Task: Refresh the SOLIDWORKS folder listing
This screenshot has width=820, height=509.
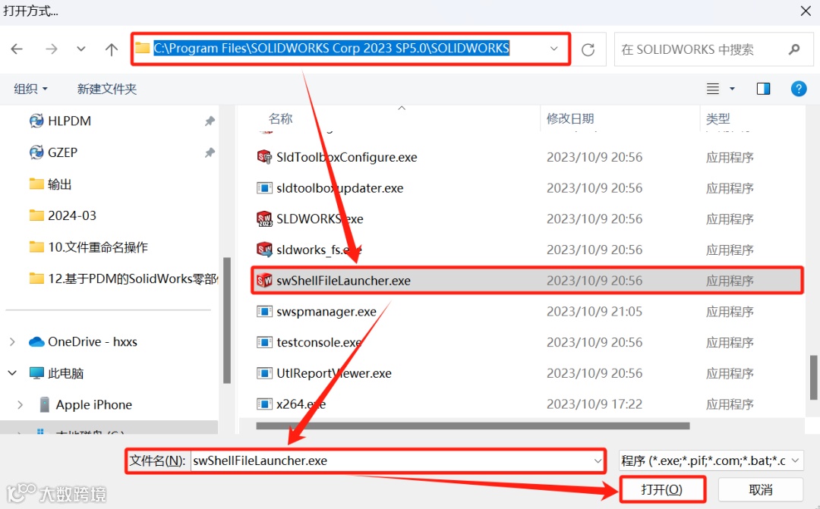Action: point(588,49)
